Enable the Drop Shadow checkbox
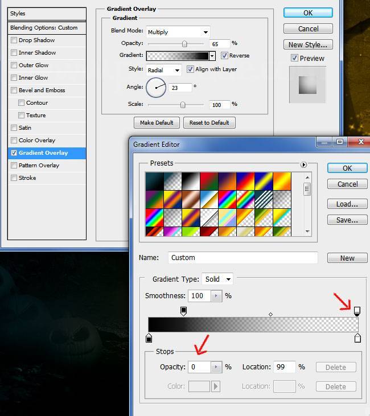Image resolution: width=370 pixels, height=416 pixels. [x=14, y=40]
